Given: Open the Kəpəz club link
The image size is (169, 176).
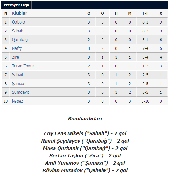Looking at the screenshot, I should (x=18, y=101).
